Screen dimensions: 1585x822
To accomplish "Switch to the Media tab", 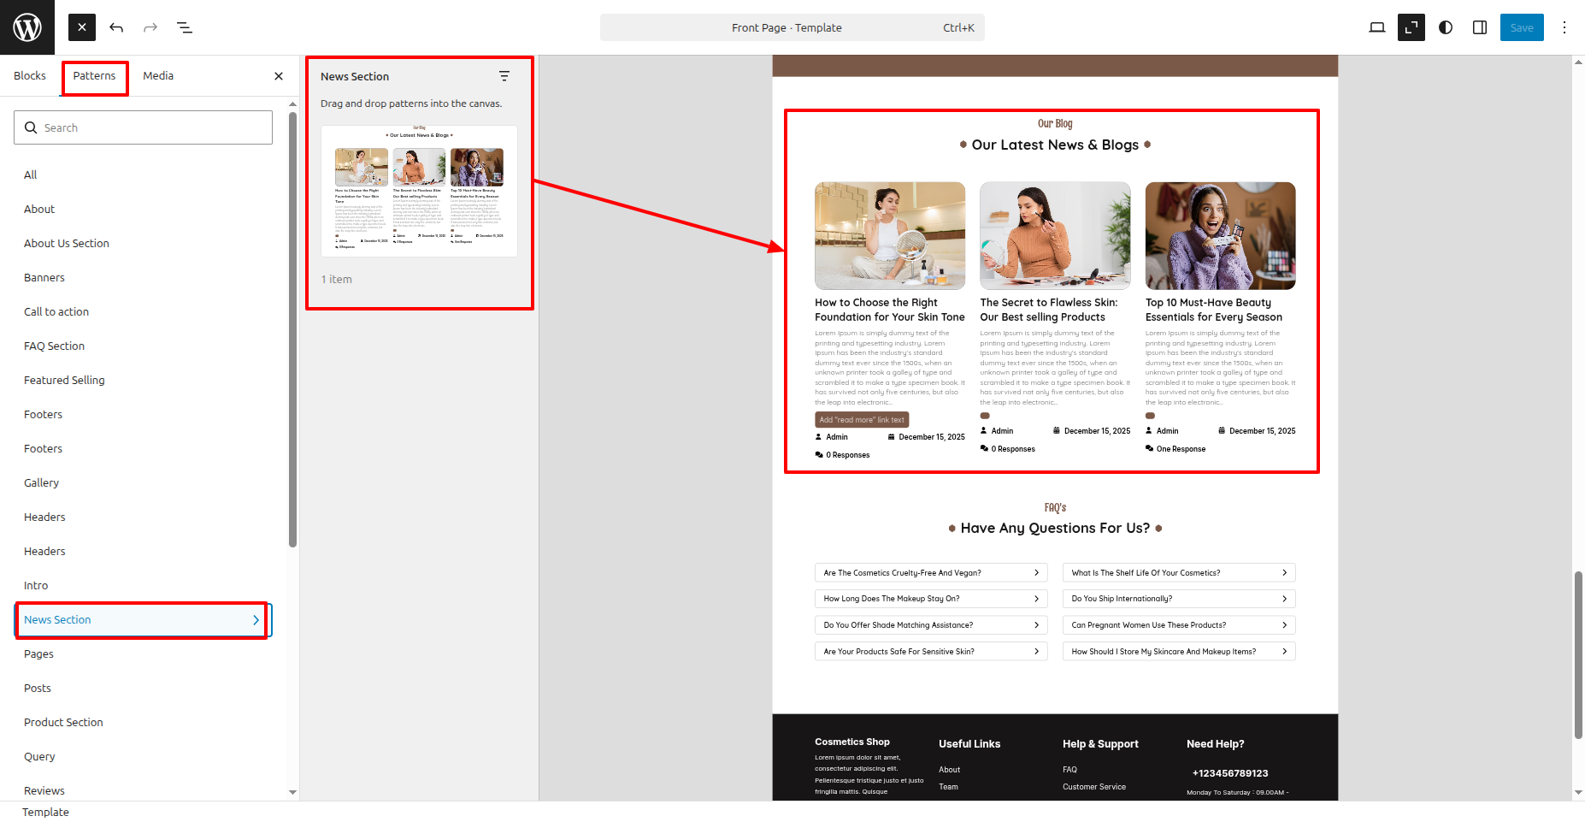I will (x=158, y=76).
